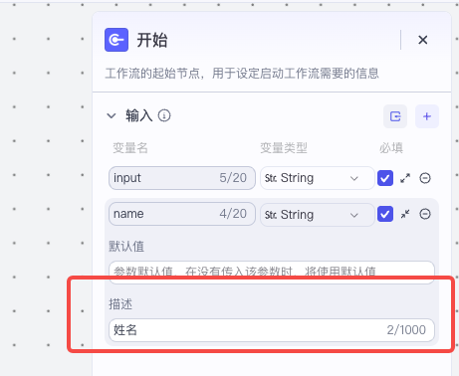Screen dimensions: 459x376
Task: Uncheck required checkbox for input variable
Action: 385,178
